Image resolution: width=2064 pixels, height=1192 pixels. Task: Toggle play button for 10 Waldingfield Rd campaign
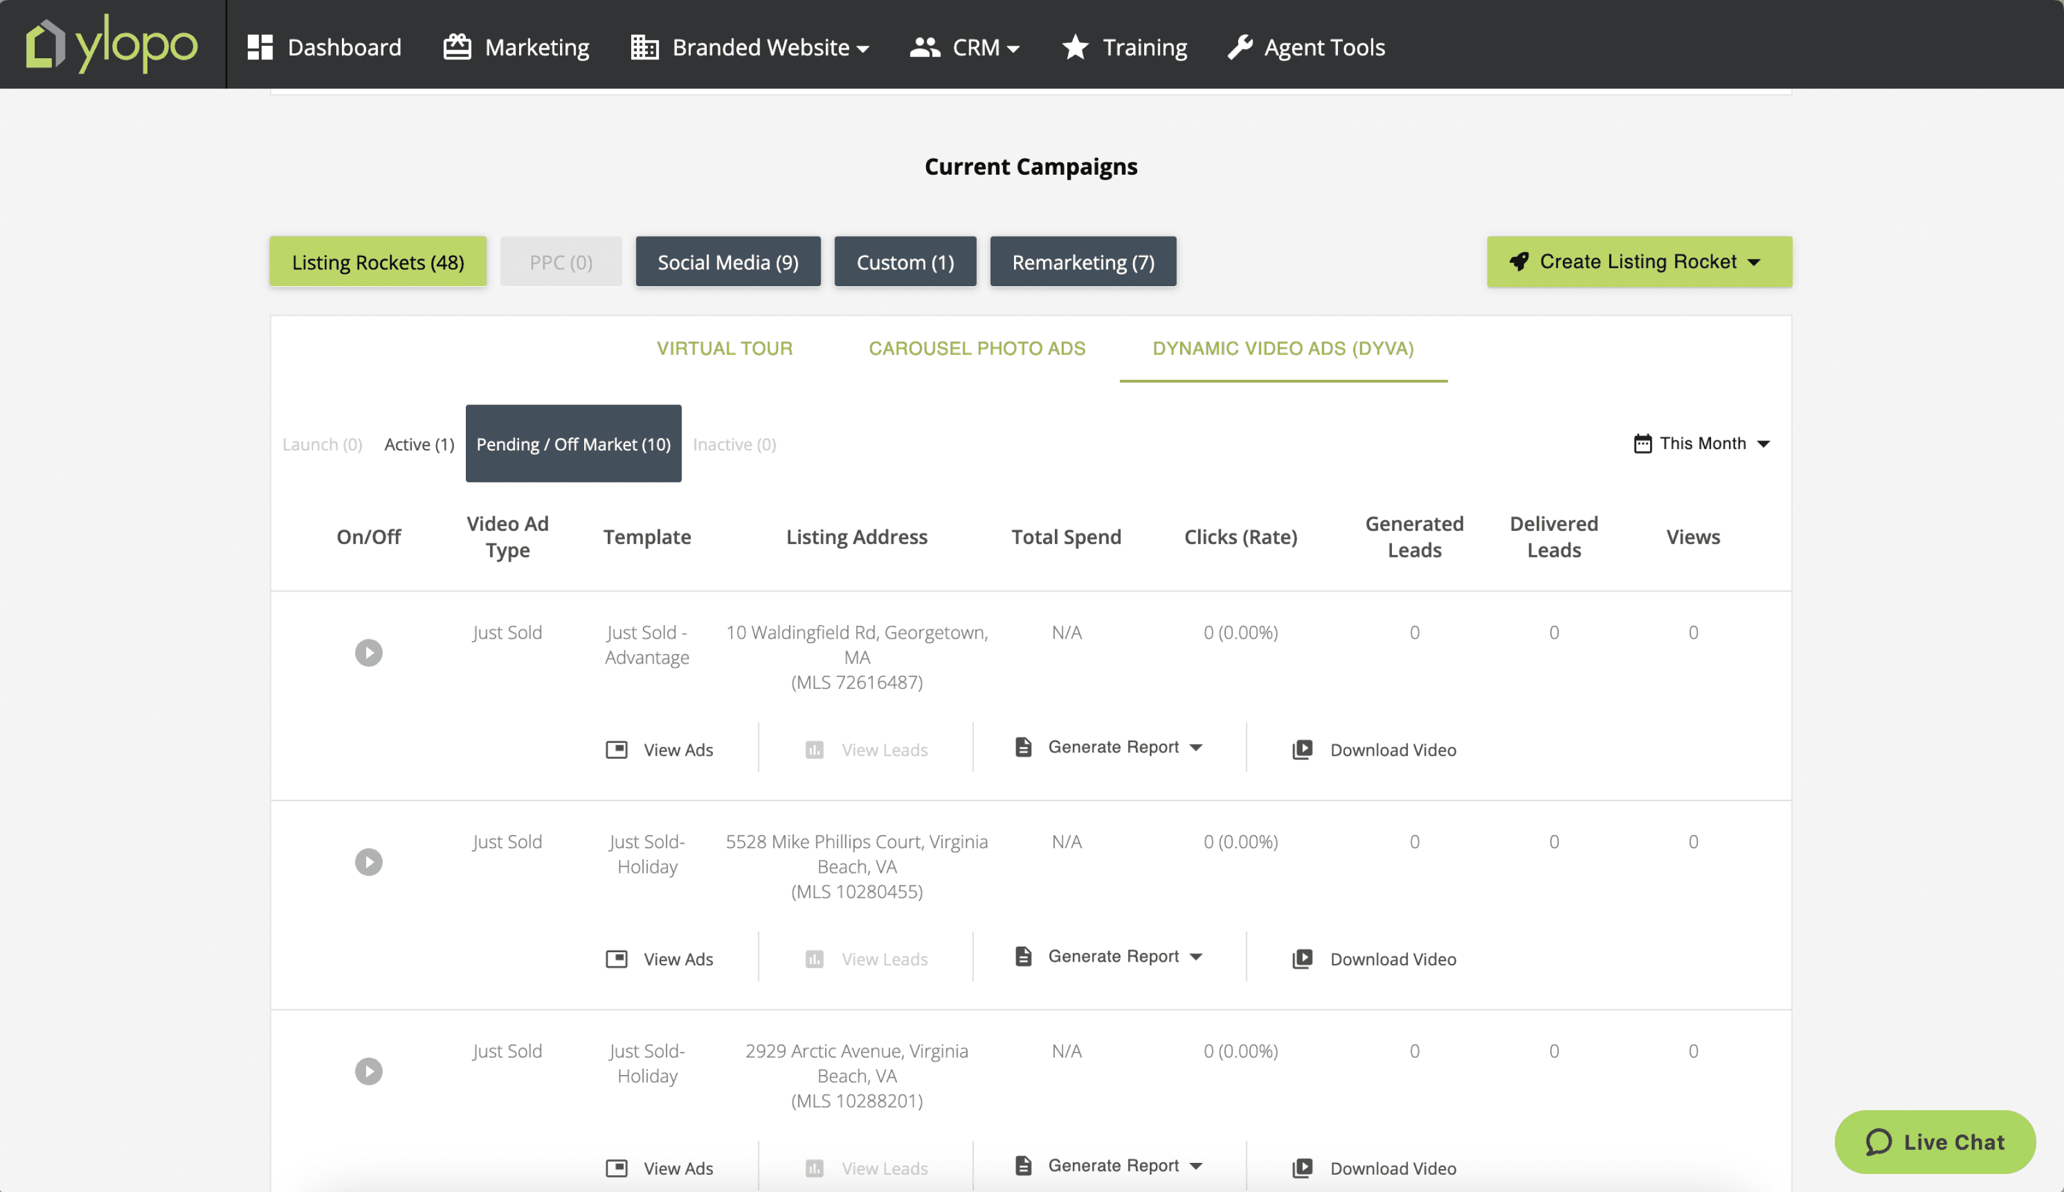[369, 652]
